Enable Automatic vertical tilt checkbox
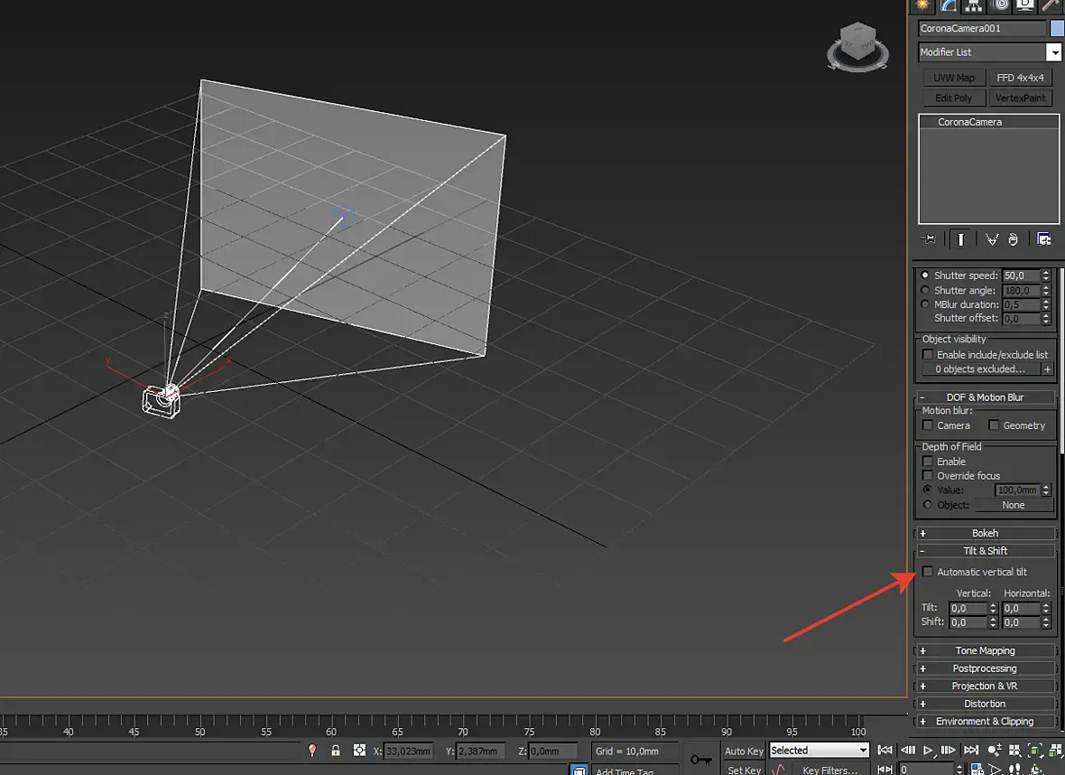The image size is (1065, 775). click(928, 572)
